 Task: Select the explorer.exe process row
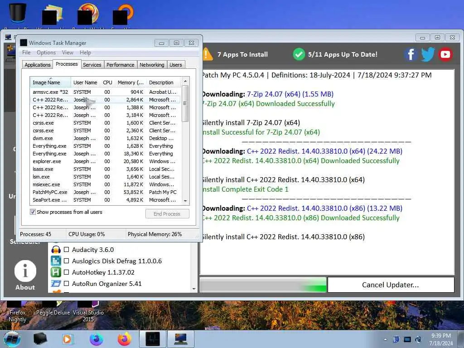(x=105, y=161)
